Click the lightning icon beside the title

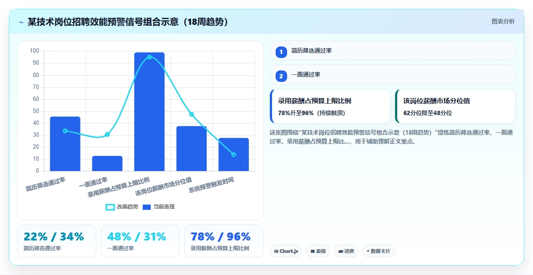coord(21,22)
